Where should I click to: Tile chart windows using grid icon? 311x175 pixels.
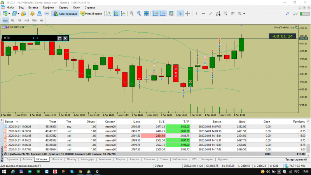click(147, 14)
